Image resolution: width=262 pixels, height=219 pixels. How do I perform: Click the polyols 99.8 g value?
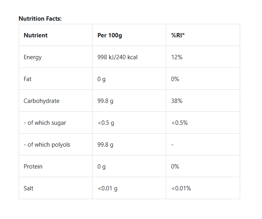(105, 145)
